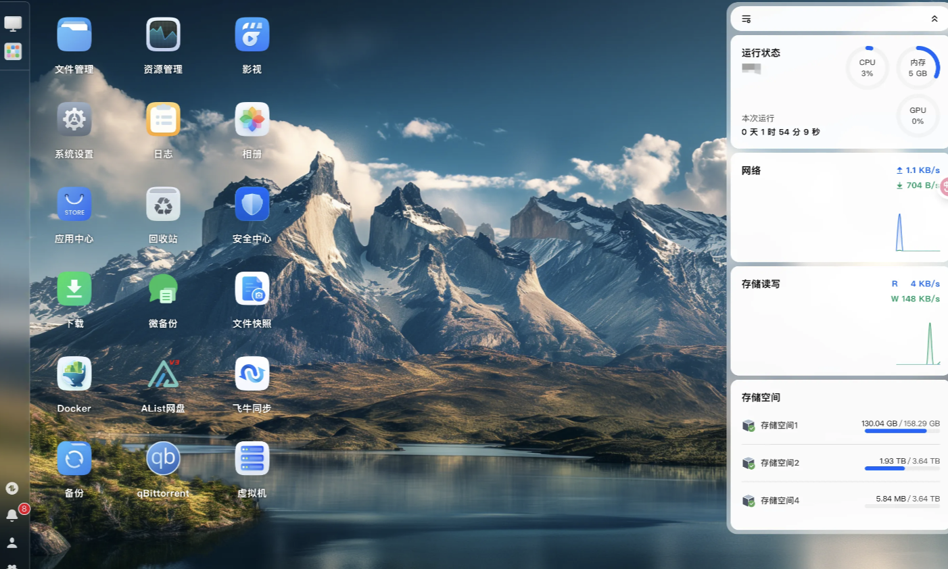Open 微备份 app icon
The height and width of the screenshot is (569, 948).
click(163, 289)
